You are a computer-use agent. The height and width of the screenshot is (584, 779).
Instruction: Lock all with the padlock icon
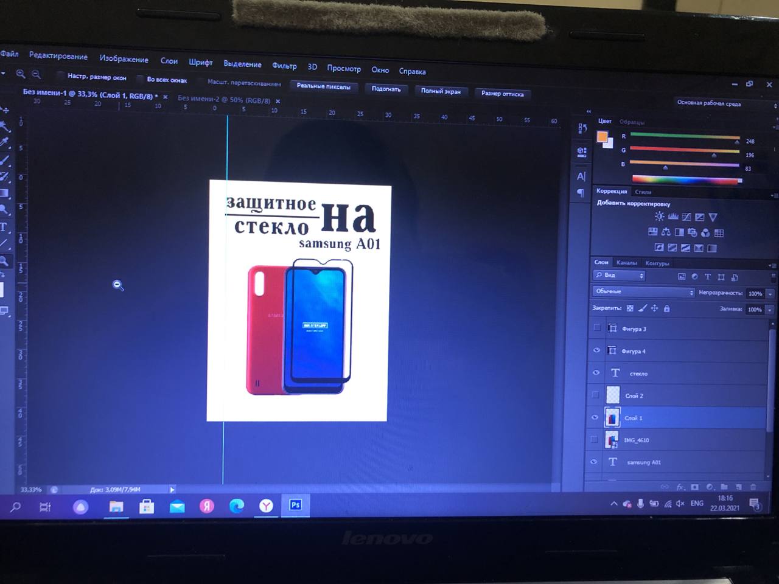pos(666,308)
